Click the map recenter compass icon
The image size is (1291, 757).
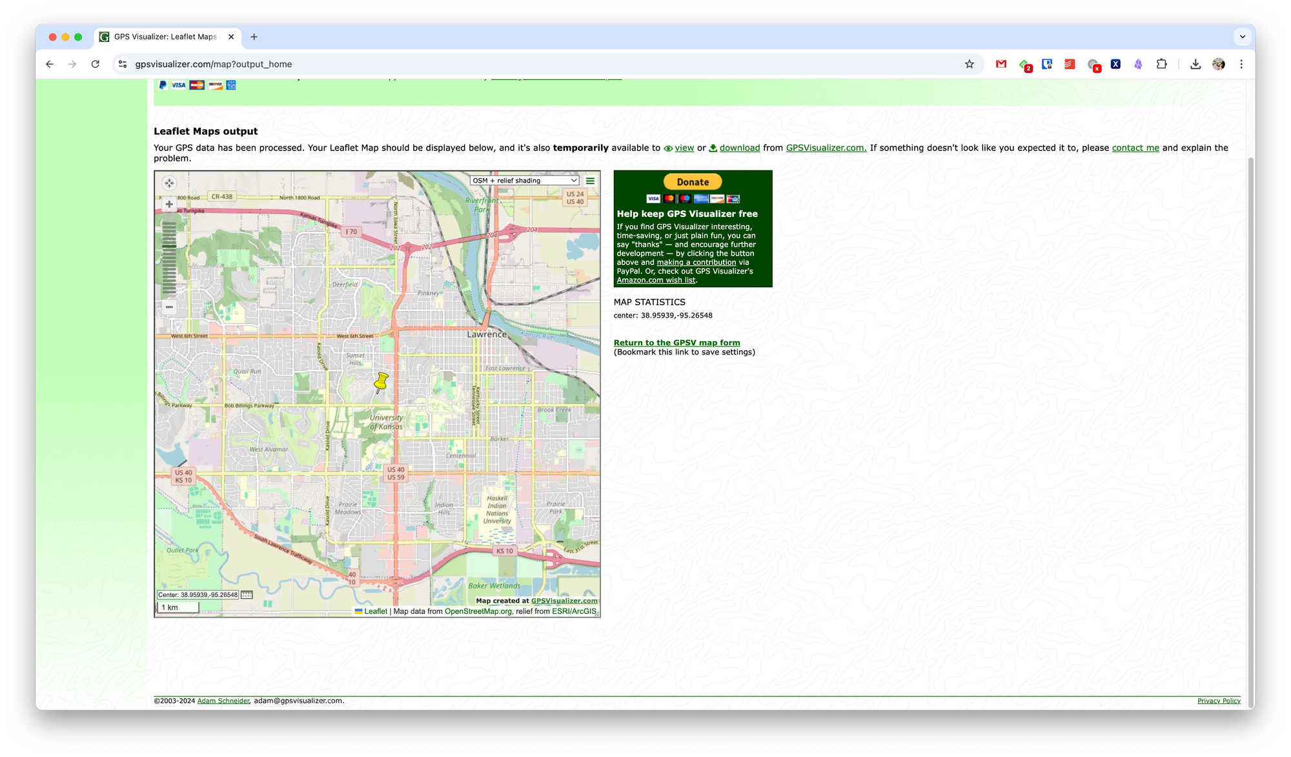169,183
